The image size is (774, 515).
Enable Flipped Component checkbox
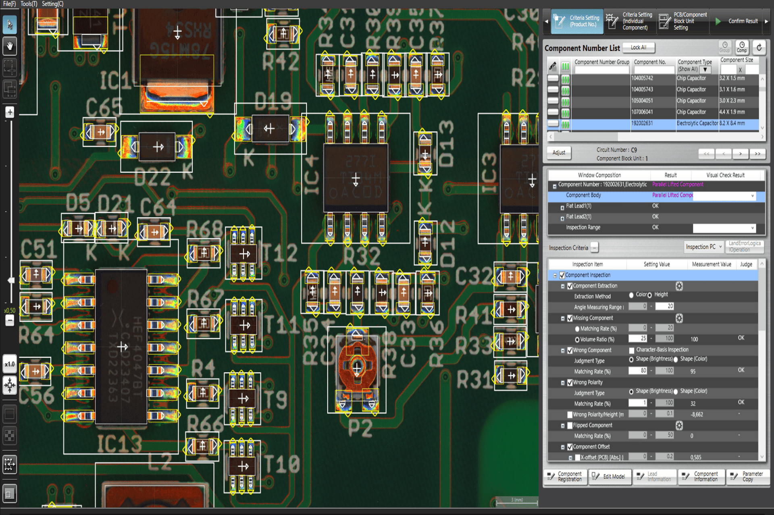(x=570, y=425)
